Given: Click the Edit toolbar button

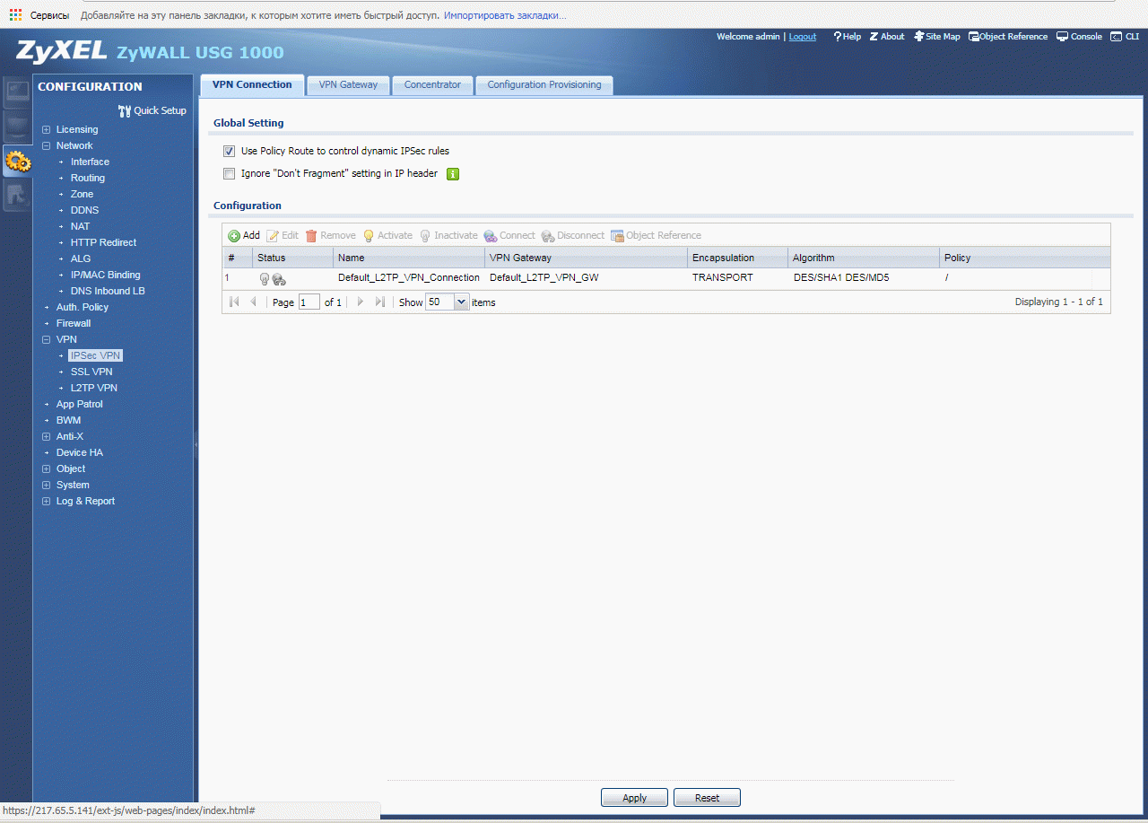Looking at the screenshot, I should [x=283, y=235].
